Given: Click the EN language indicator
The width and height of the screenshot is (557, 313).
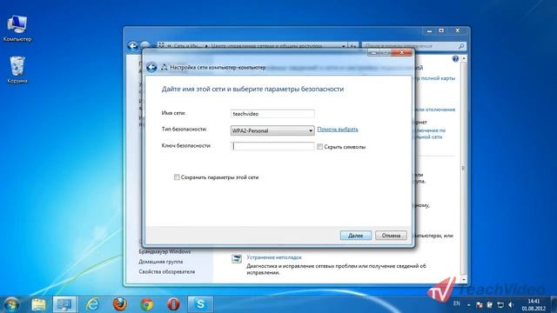Looking at the screenshot, I should tap(456, 303).
